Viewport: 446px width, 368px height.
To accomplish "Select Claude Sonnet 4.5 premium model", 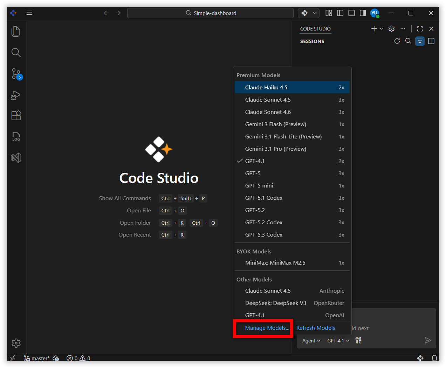I will 292,100.
